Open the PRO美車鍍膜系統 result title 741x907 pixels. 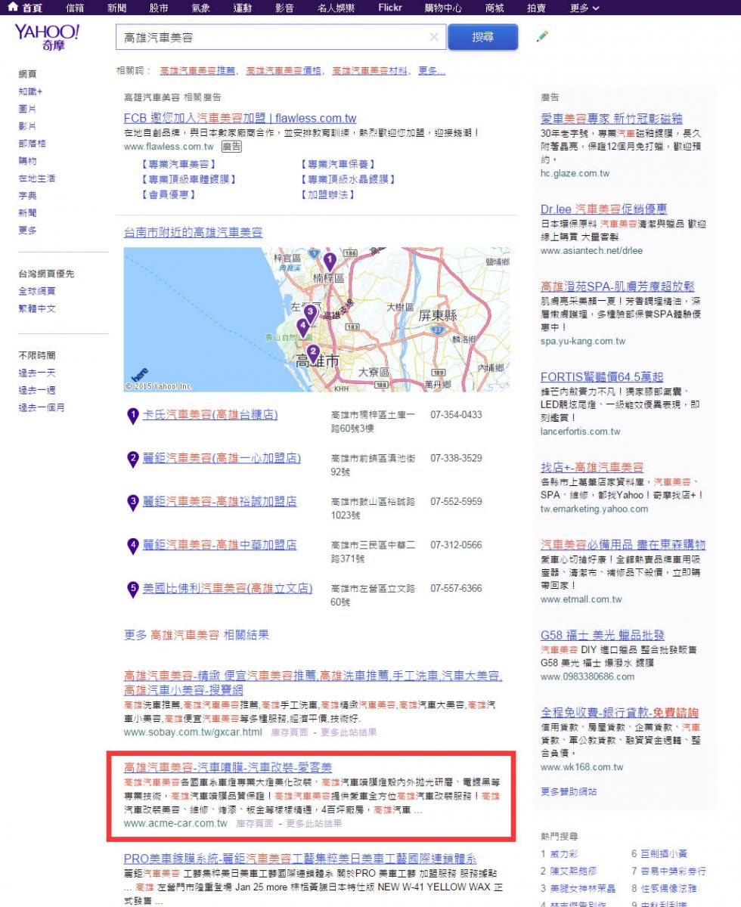pyautogui.click(x=300, y=859)
